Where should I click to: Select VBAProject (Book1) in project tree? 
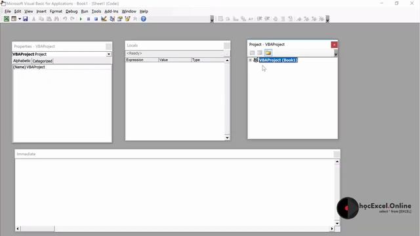pyautogui.click(x=278, y=60)
